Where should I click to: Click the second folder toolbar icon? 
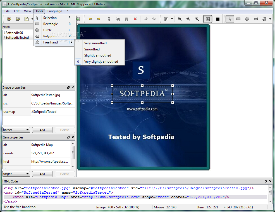[18, 19]
